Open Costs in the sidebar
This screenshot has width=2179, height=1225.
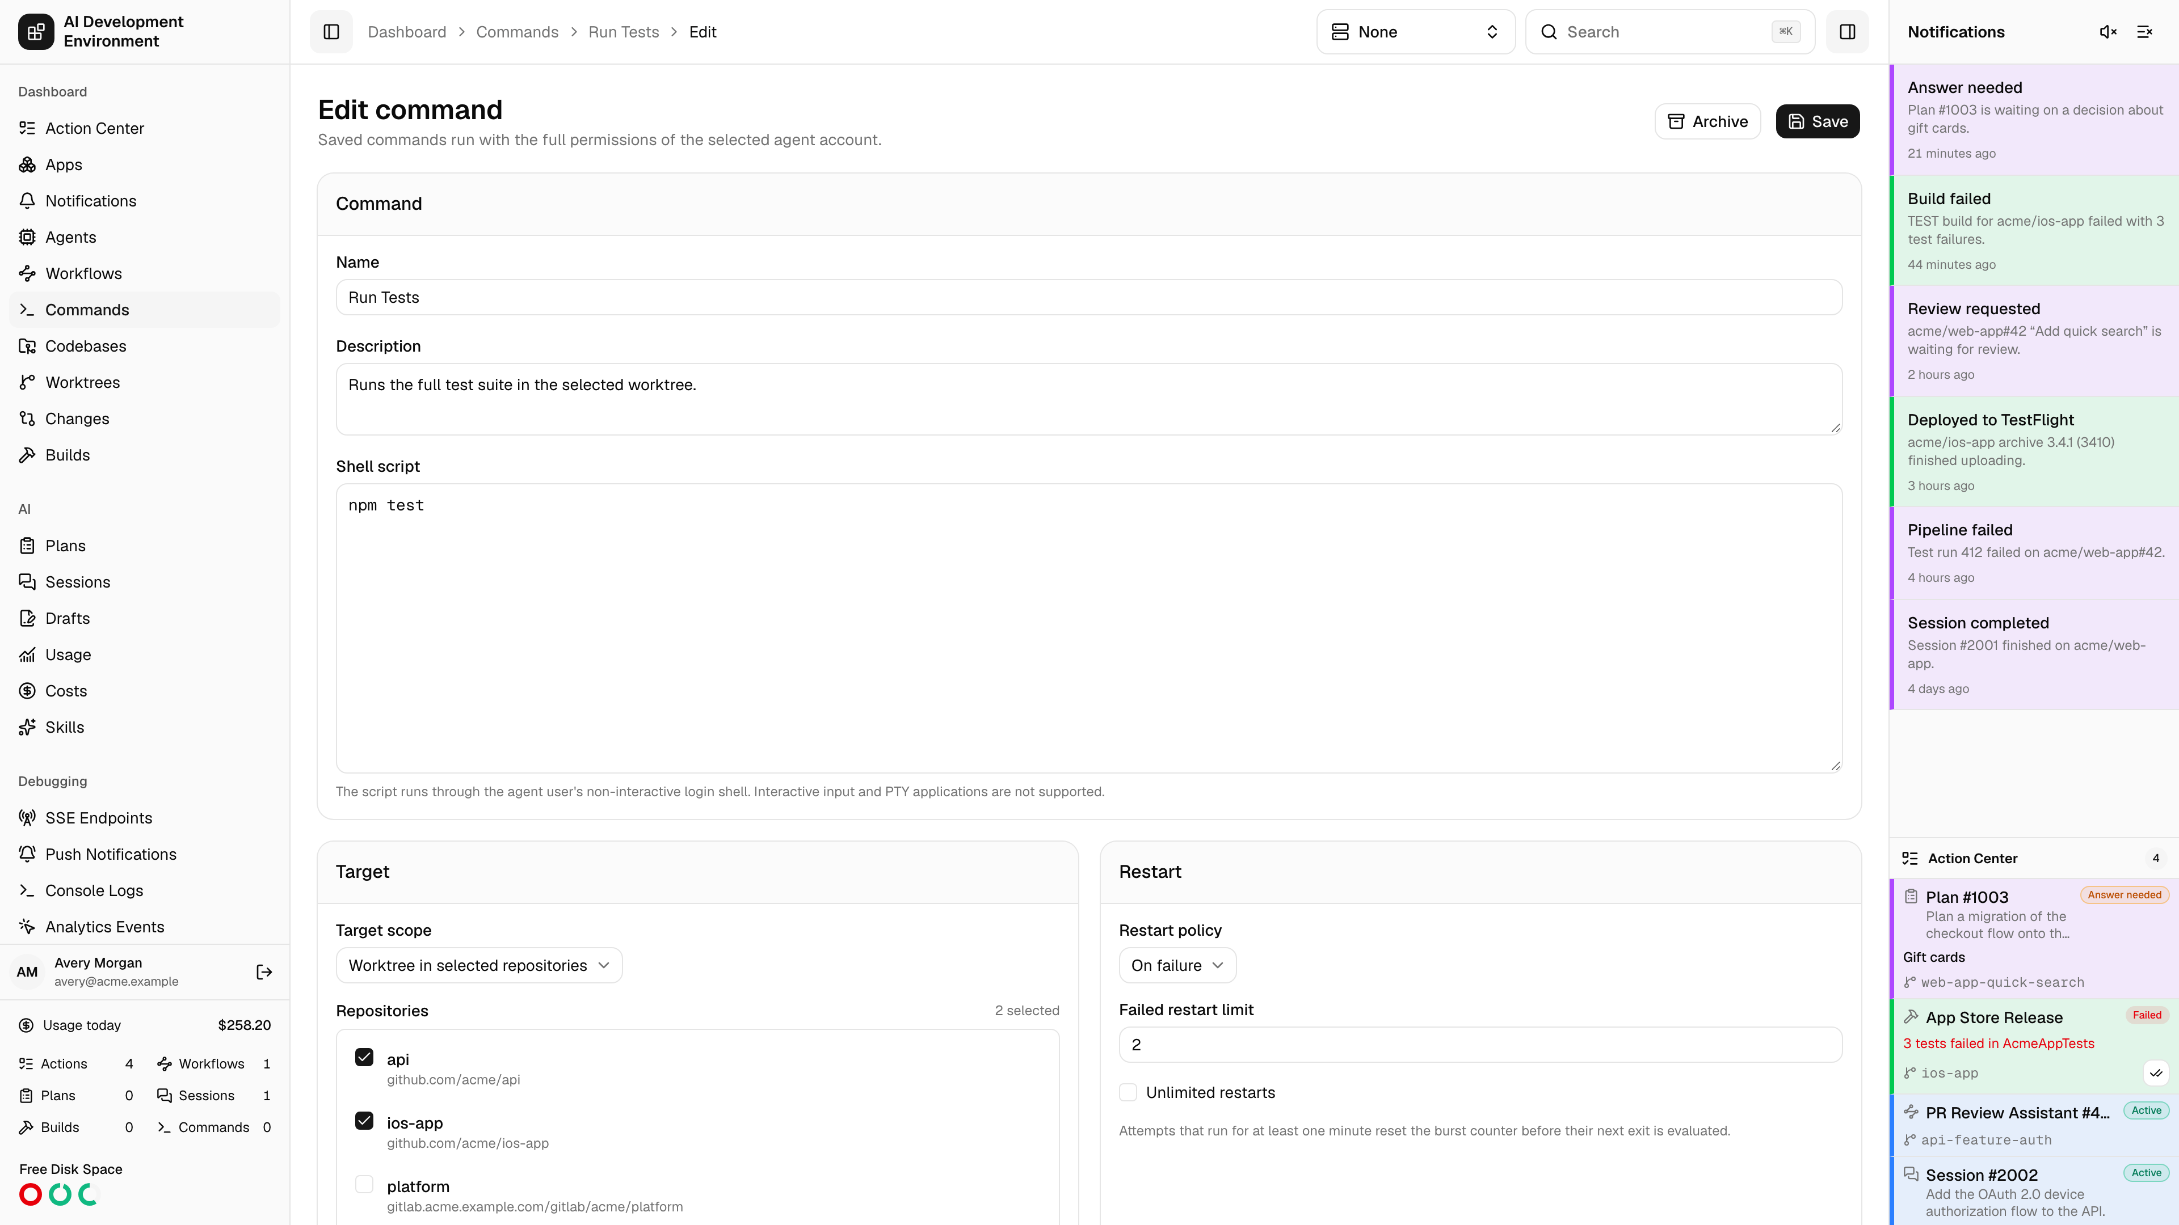tap(145, 691)
